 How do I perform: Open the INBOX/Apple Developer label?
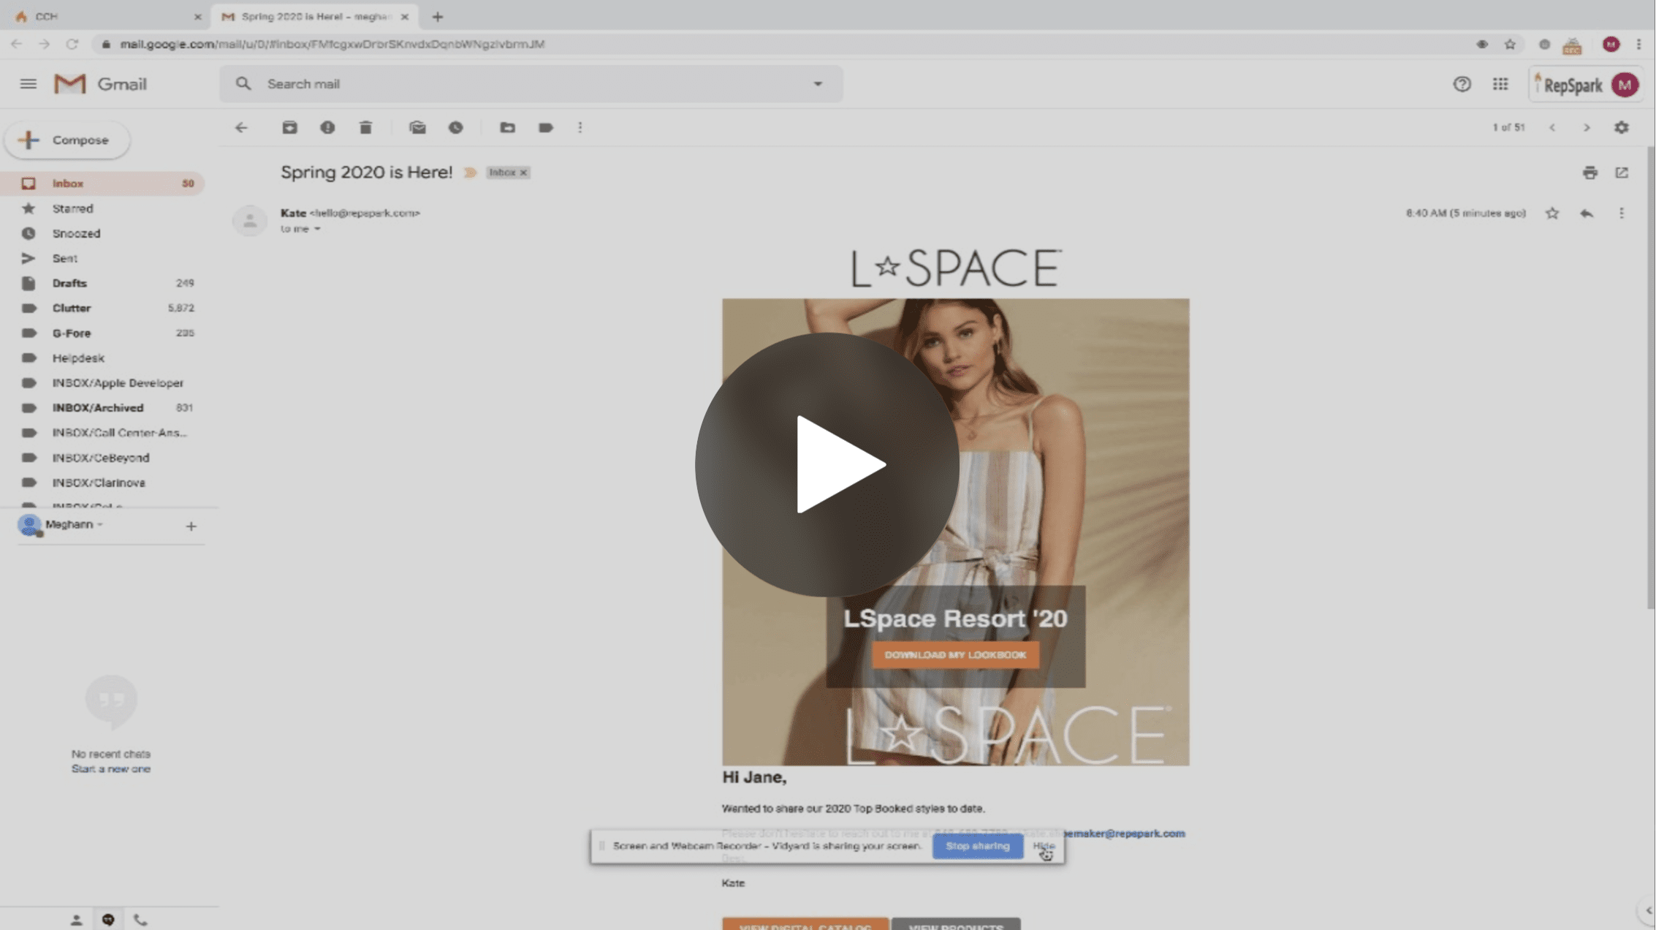102,382
